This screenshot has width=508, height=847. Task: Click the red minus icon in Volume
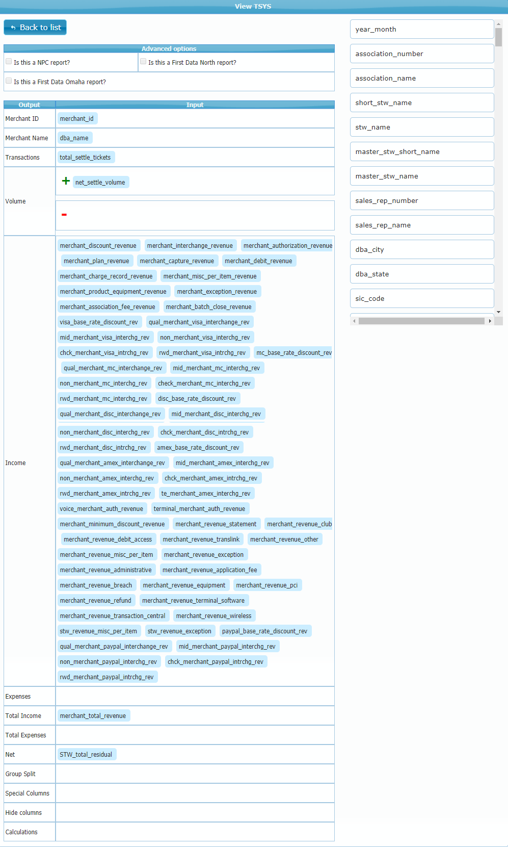(64, 215)
